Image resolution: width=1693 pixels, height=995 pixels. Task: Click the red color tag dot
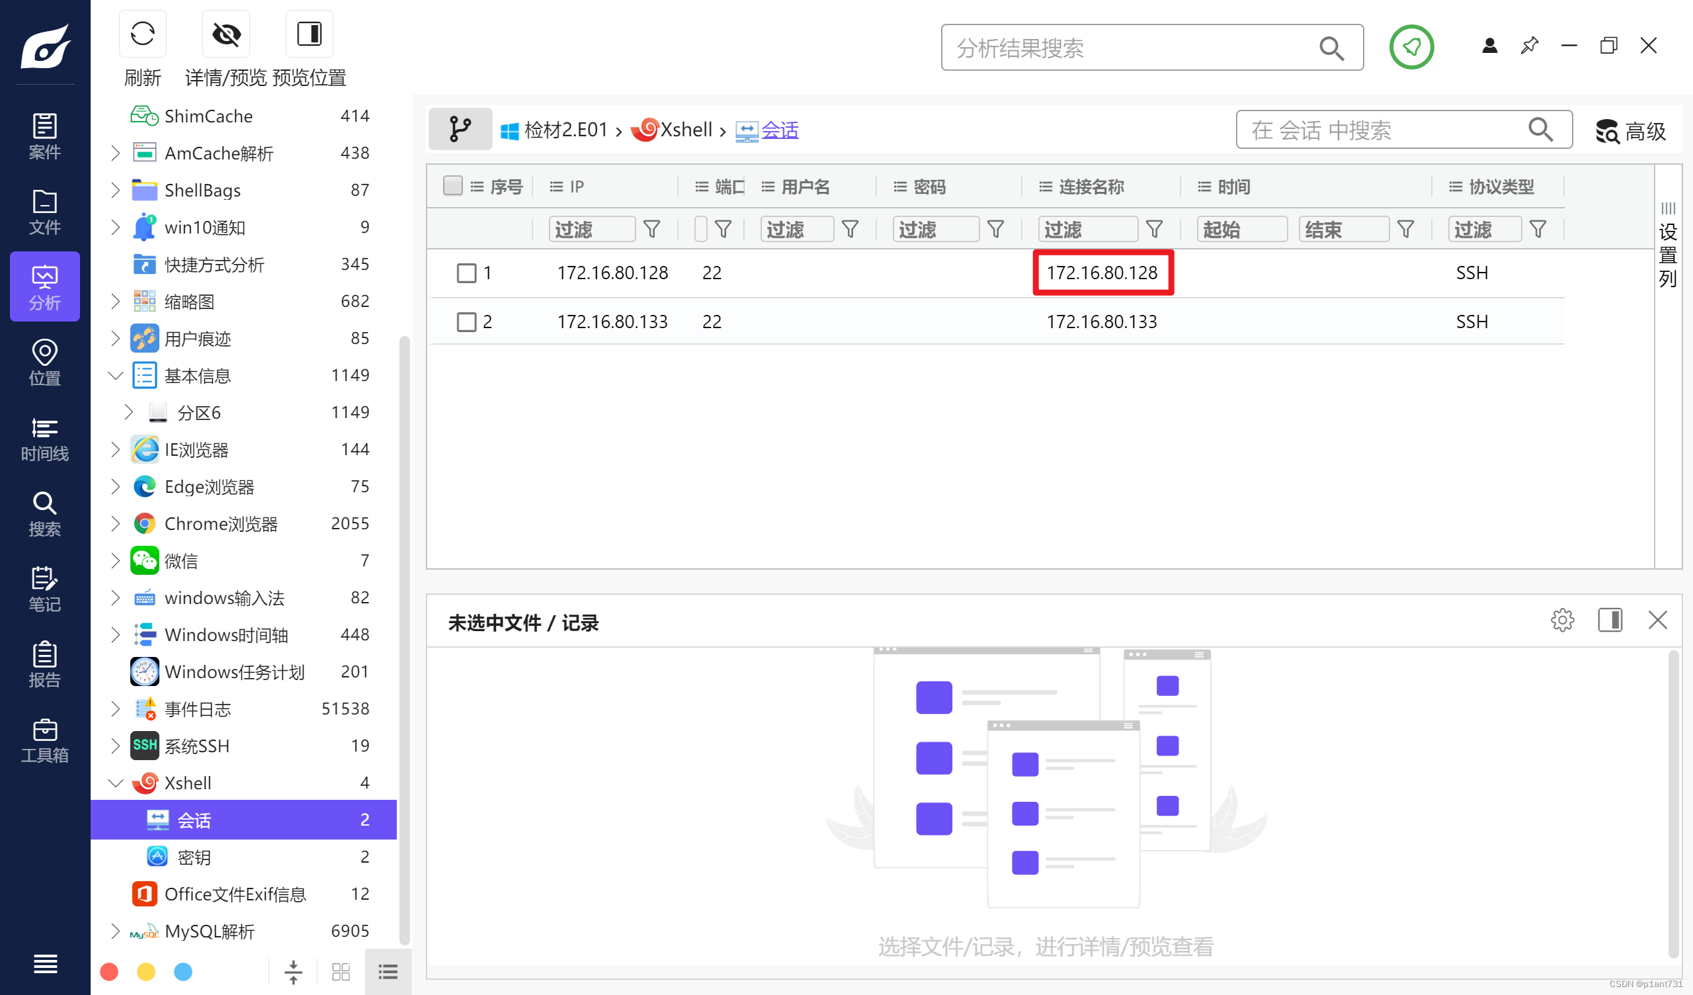click(109, 971)
